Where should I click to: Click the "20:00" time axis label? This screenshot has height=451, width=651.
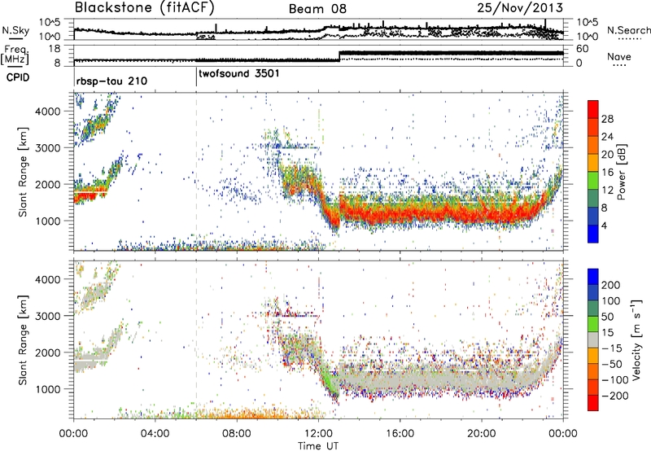482,434
